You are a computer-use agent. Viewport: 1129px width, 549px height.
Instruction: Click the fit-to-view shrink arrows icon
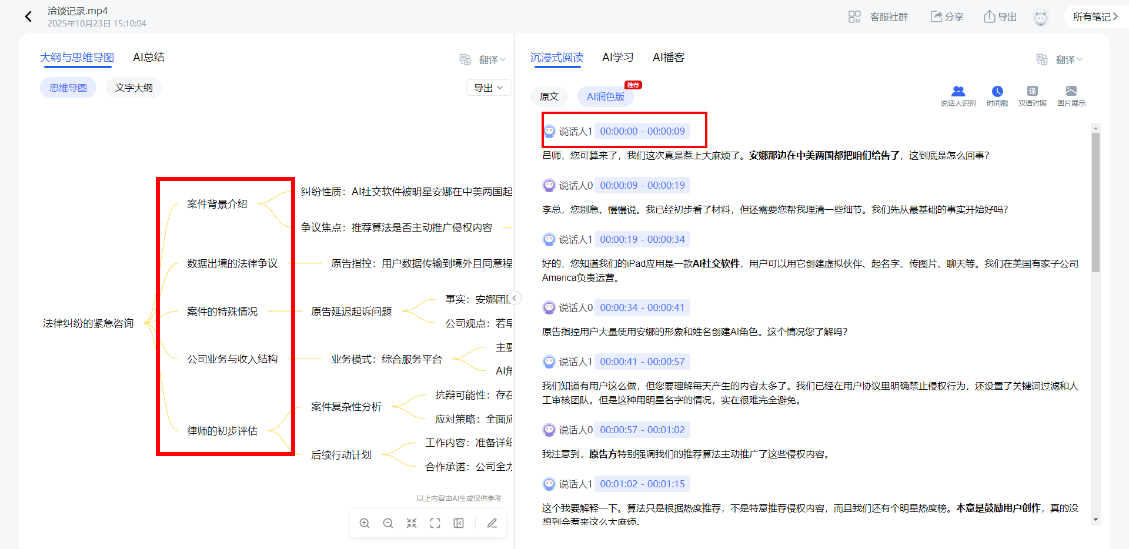(412, 523)
